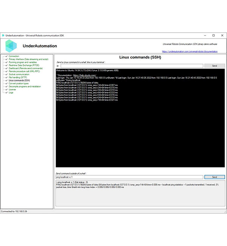Viewport: 227px width, 246px height.
Task: Click 'Connected to 192.168.0.56' status text
Action: pos(14,211)
